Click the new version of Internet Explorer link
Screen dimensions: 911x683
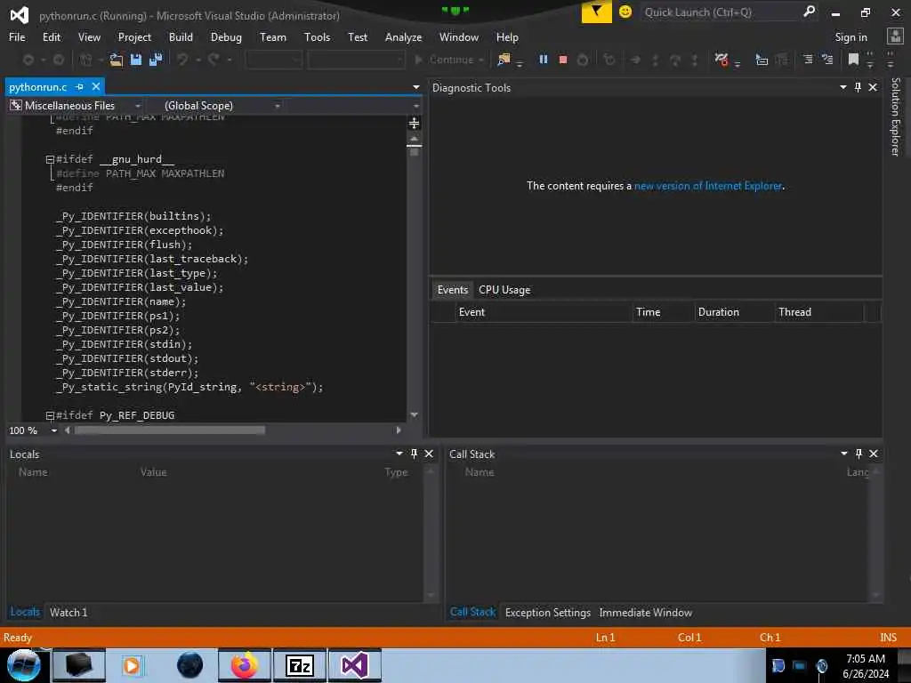[707, 186]
